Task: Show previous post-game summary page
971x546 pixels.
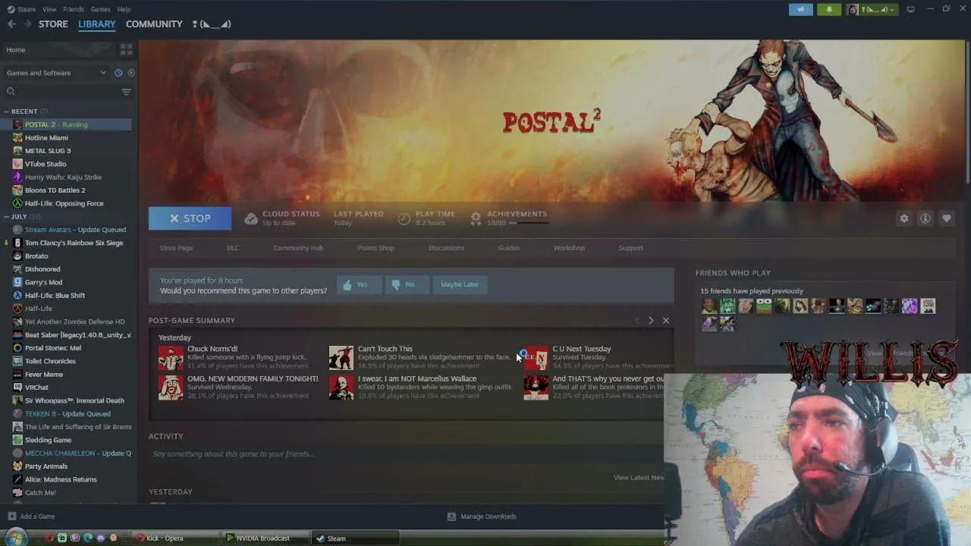Action: [x=637, y=321]
